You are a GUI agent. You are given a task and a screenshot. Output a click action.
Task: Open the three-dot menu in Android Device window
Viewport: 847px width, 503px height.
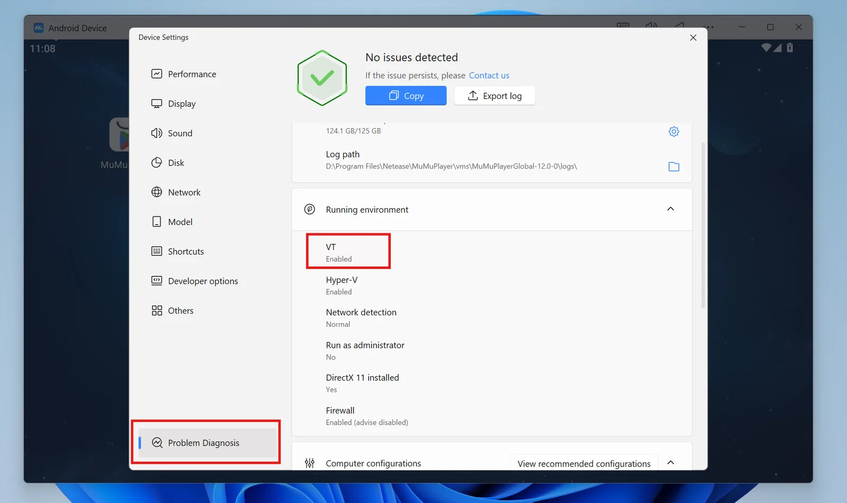pyautogui.click(x=708, y=27)
